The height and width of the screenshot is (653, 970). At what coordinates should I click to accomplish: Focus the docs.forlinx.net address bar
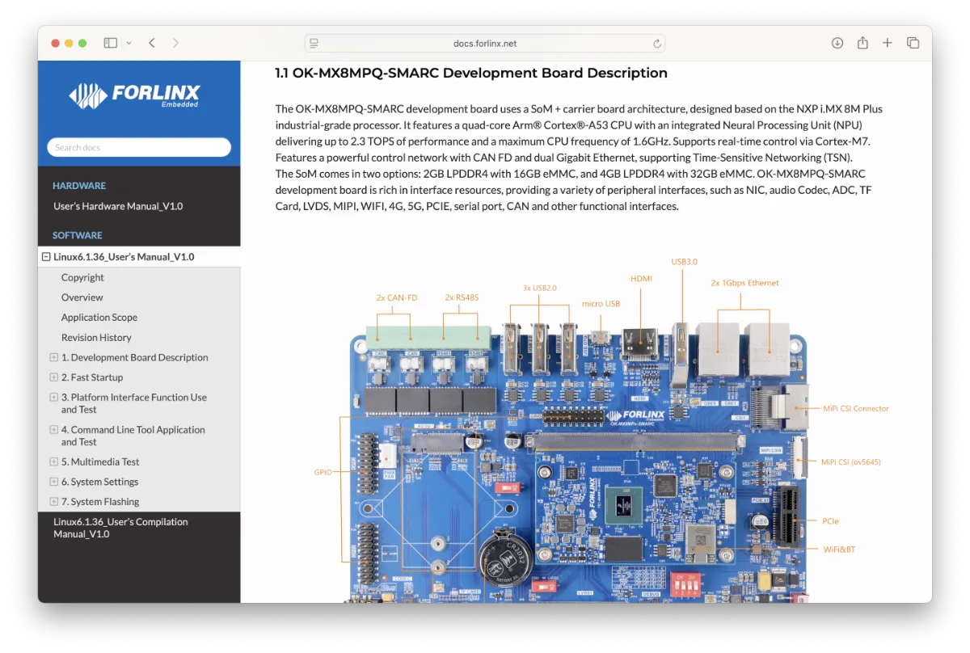click(x=485, y=43)
